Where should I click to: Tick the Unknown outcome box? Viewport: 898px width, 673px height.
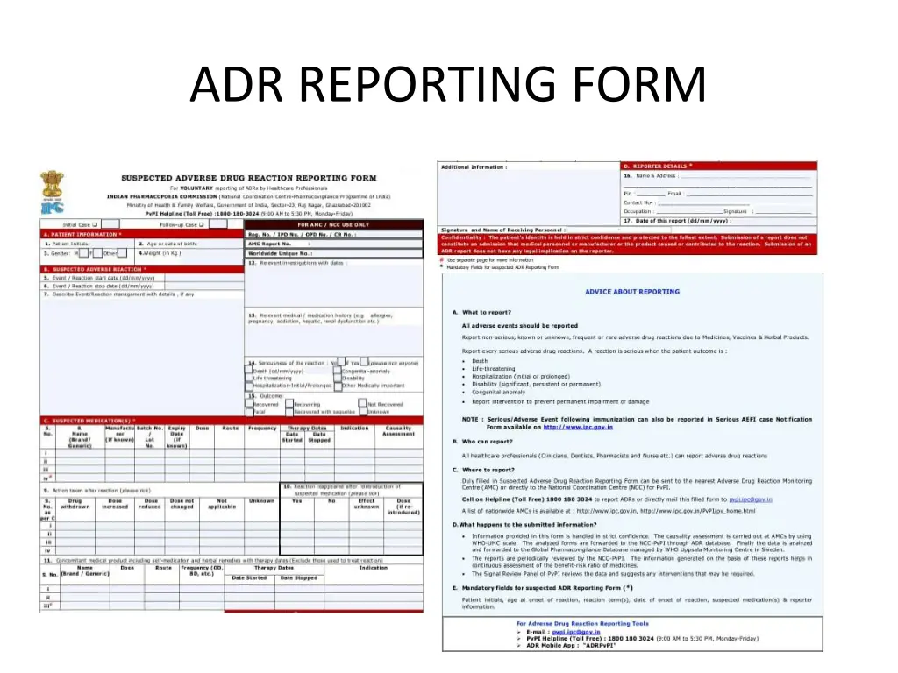click(363, 412)
